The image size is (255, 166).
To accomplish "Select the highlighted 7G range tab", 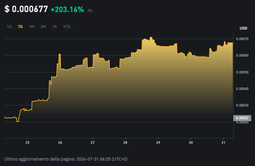I will [x=20, y=27].
